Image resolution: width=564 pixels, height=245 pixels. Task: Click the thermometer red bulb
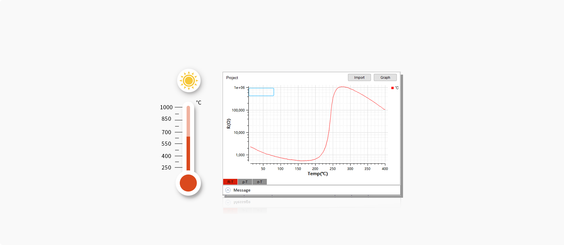[x=188, y=183]
